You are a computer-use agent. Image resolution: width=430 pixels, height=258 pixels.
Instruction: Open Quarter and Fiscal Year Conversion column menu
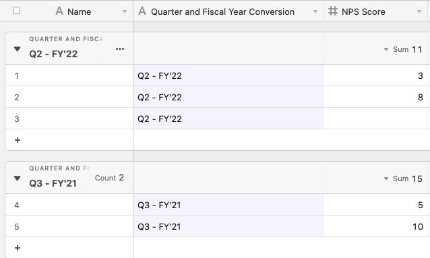tap(315, 11)
